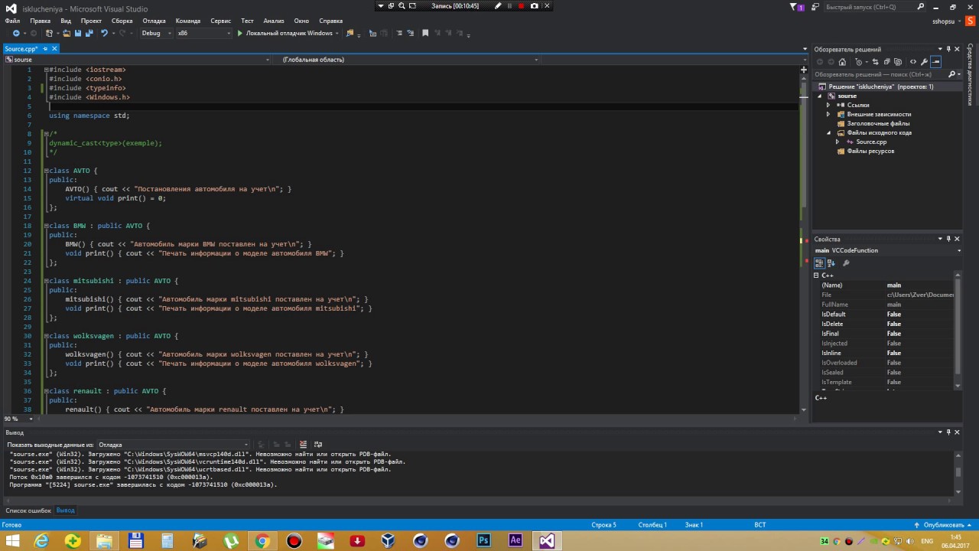Open the Debug configuration dropdown
Image resolution: width=979 pixels, height=551 pixels.
pyautogui.click(x=156, y=34)
